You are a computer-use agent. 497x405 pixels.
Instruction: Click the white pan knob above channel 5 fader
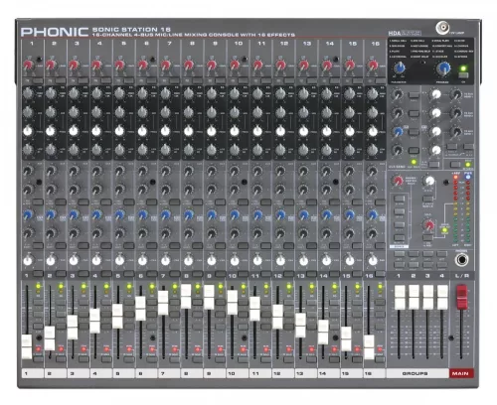(119, 261)
